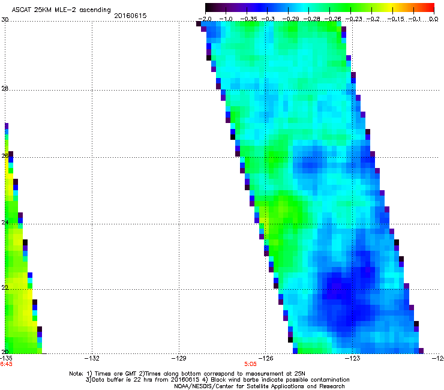Click the longitude label -126
This screenshot has width=444, height=390.
[x=266, y=358]
